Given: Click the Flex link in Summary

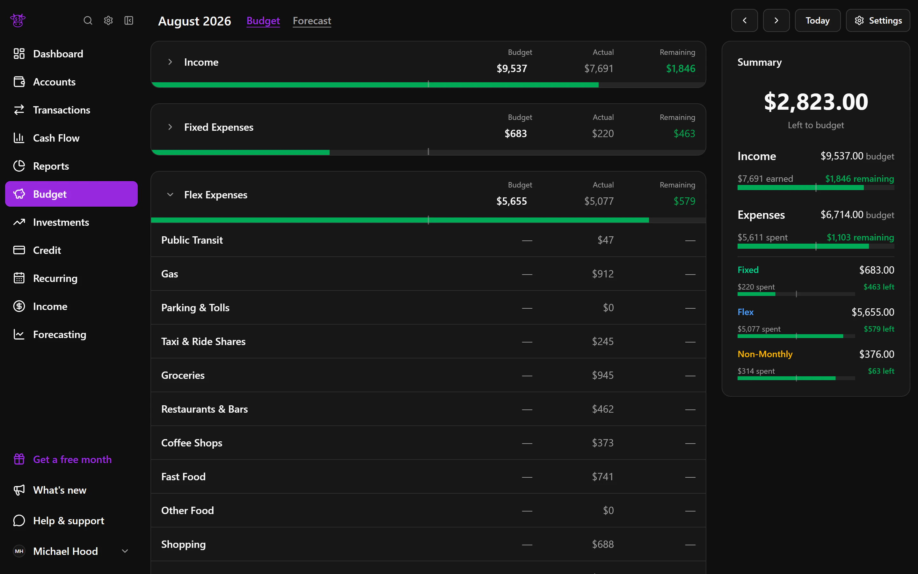Looking at the screenshot, I should pyautogui.click(x=746, y=312).
